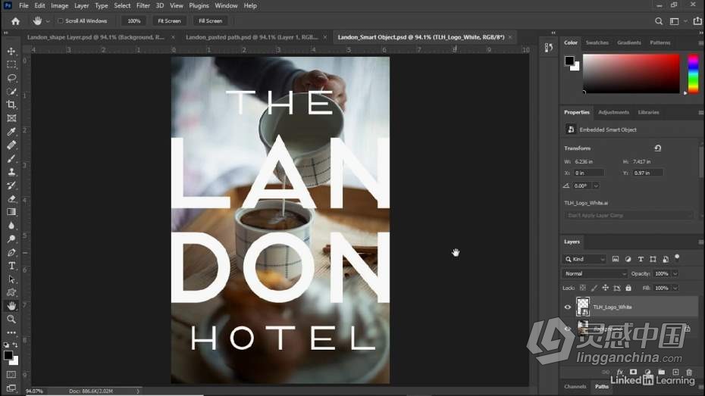Open the Edit Toolbar three-dots menu
Viewport: 705px width, 396px height.
[x=11, y=332]
